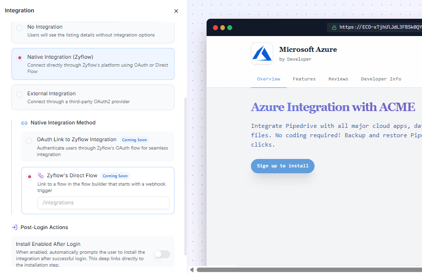Click the link icon beside Native Integration Method
Image resolution: width=422 pixels, height=273 pixels.
click(x=24, y=123)
